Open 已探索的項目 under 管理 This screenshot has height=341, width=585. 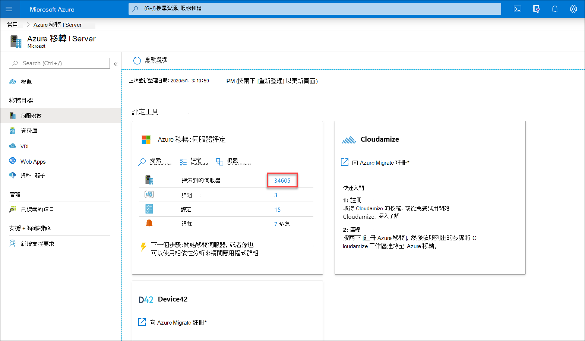pos(37,209)
